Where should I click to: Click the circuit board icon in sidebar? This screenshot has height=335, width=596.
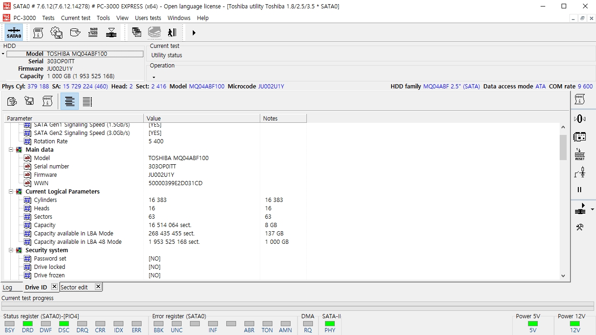[580, 137]
